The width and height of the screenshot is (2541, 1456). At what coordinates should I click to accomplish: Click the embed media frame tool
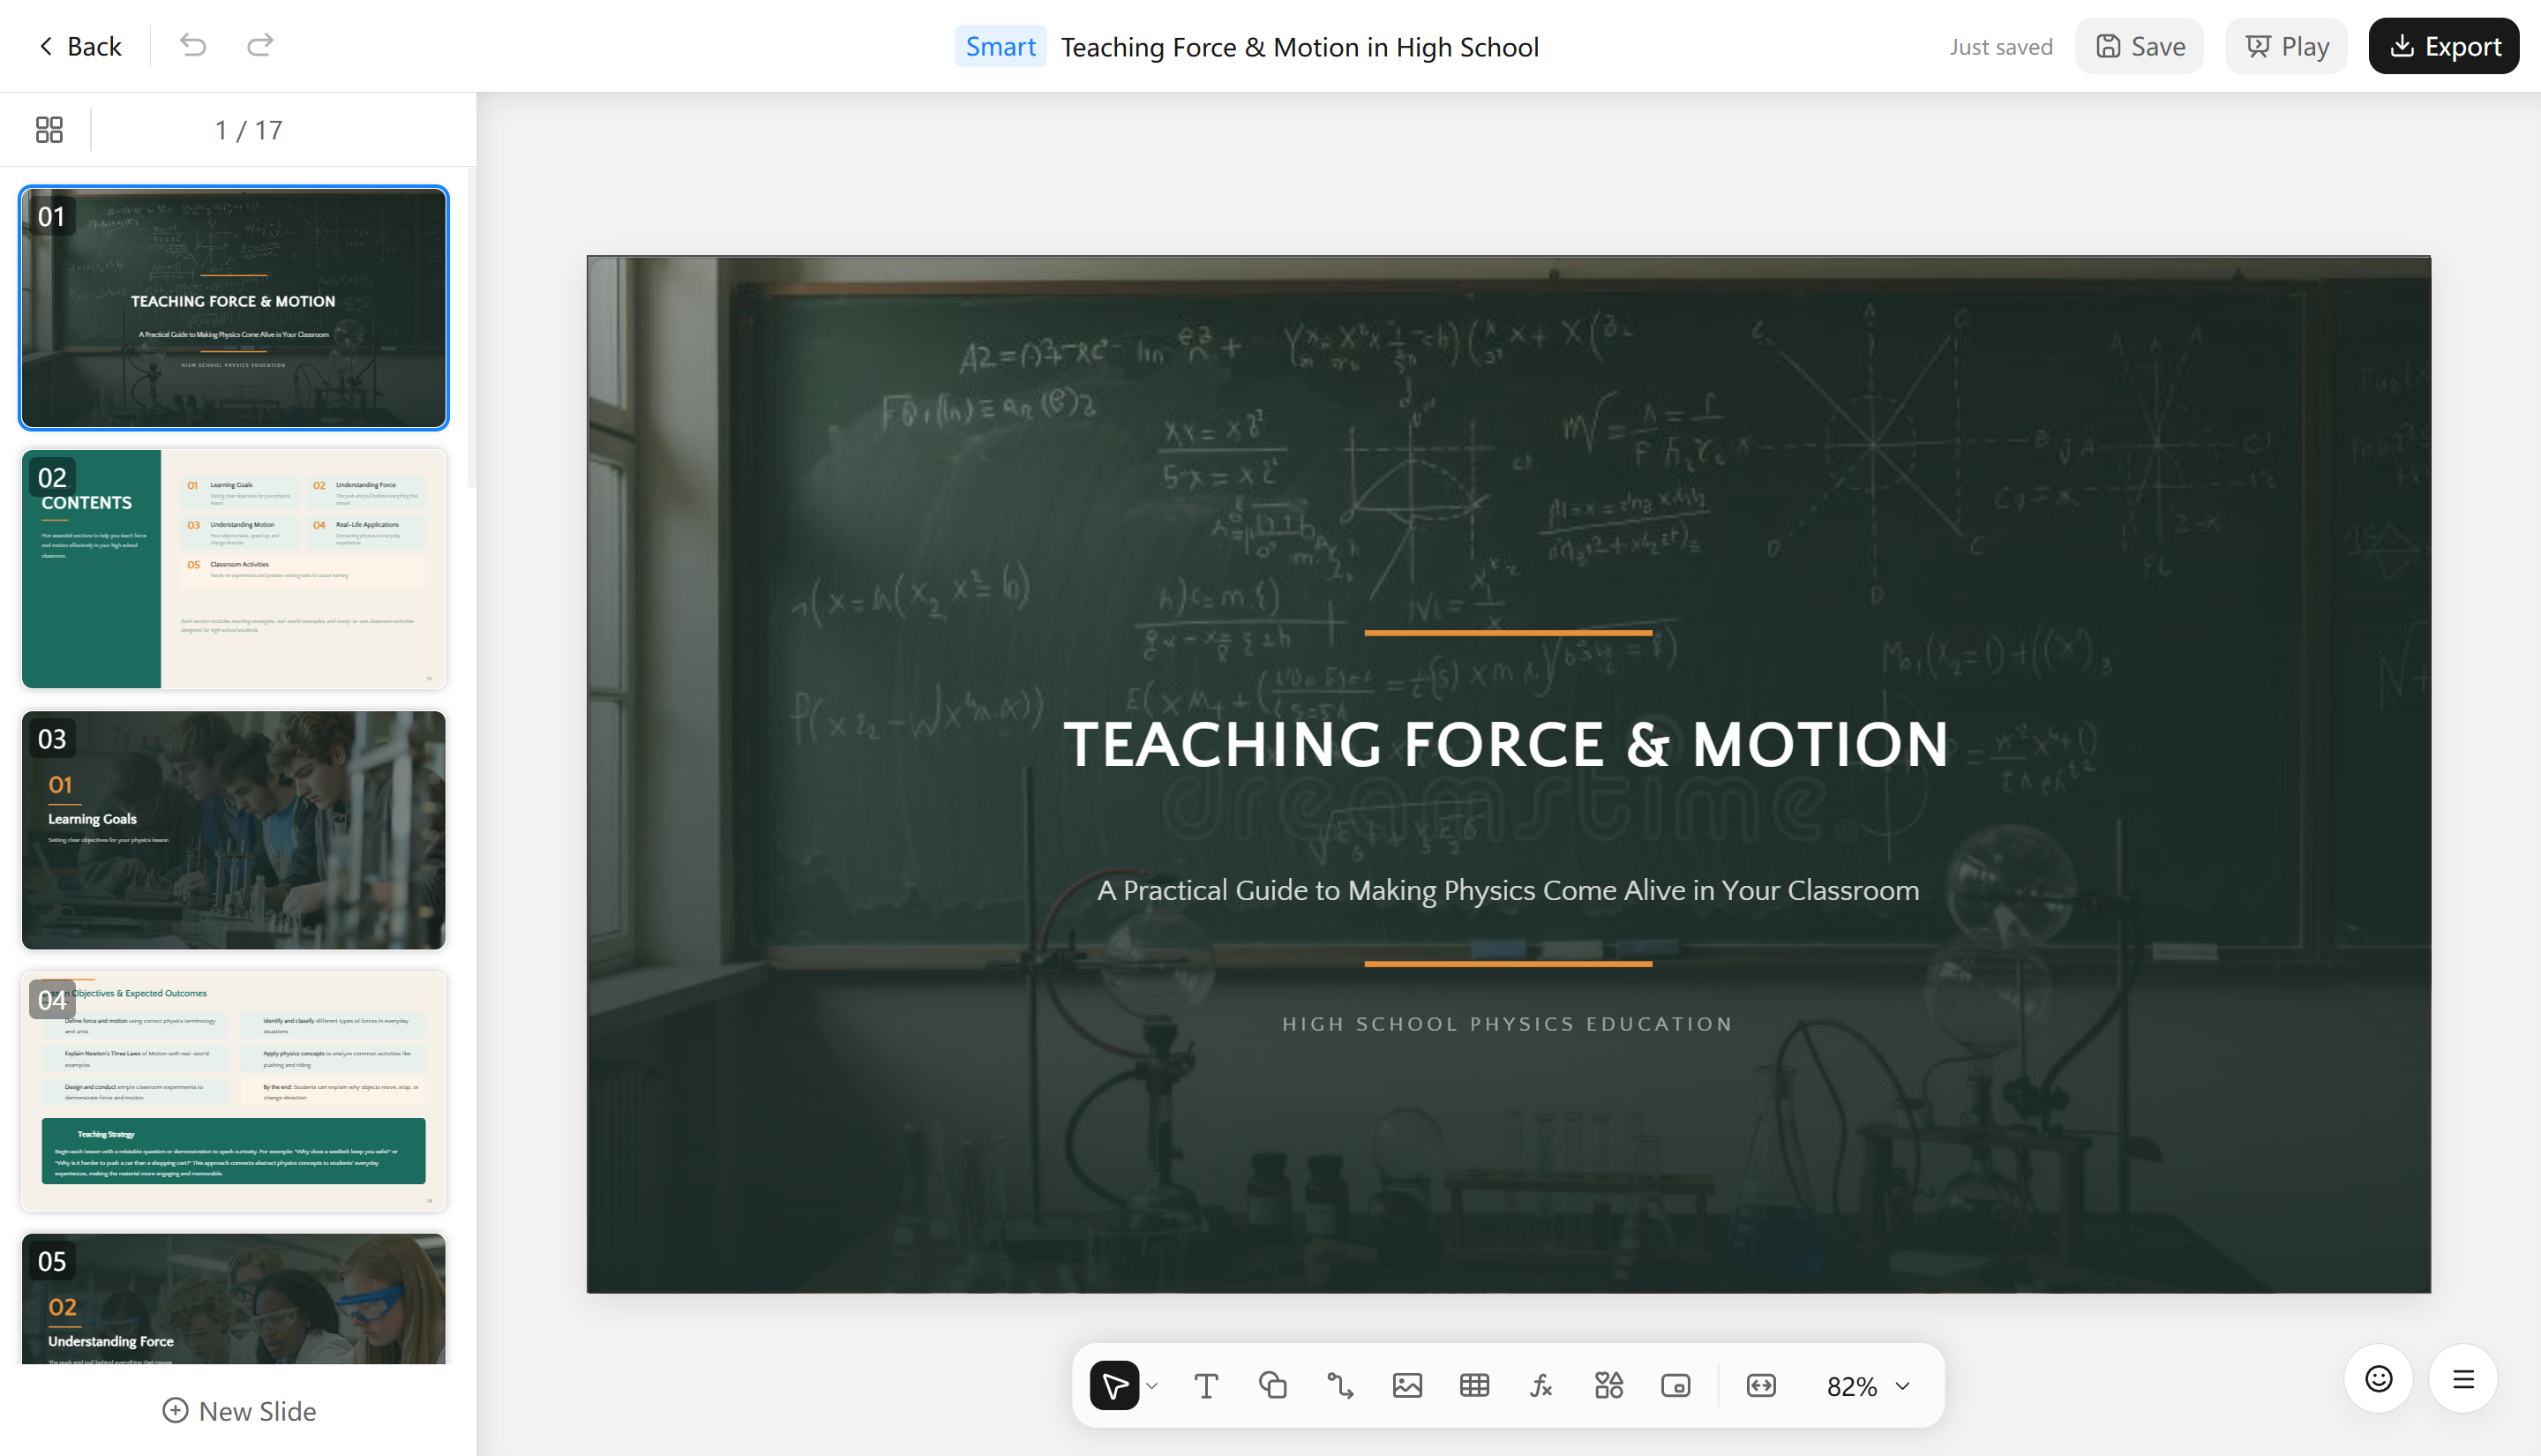(1675, 1385)
